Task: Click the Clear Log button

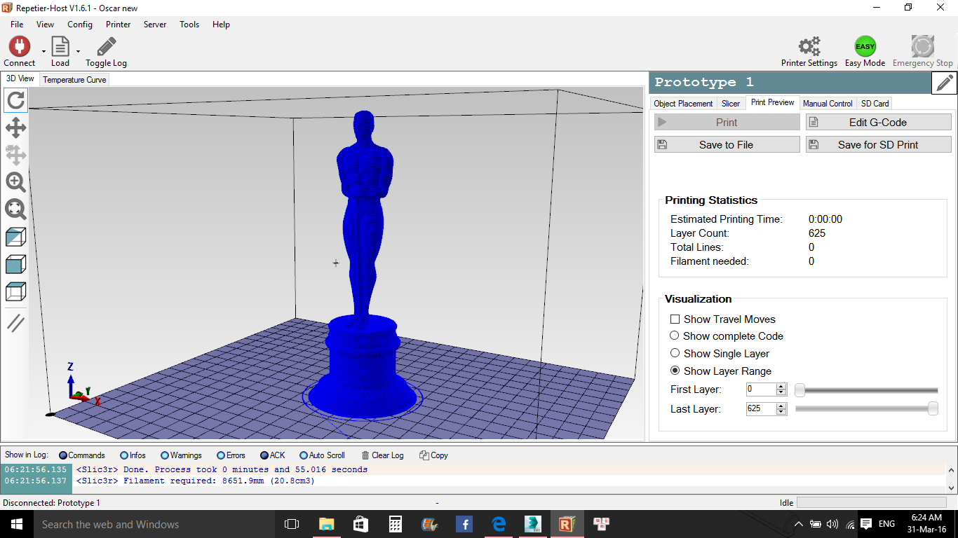Action: point(382,455)
